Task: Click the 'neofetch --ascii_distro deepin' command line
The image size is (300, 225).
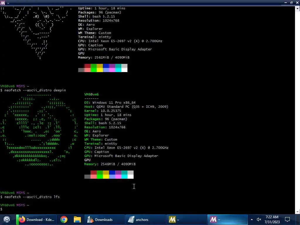Action: click(x=33, y=90)
